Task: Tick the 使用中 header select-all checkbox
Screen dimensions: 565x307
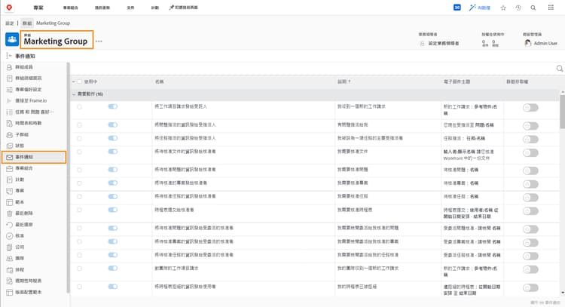Action: pos(80,82)
